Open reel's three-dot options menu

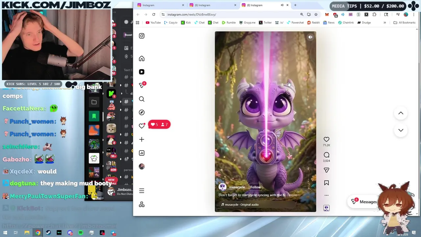[x=326, y=195]
